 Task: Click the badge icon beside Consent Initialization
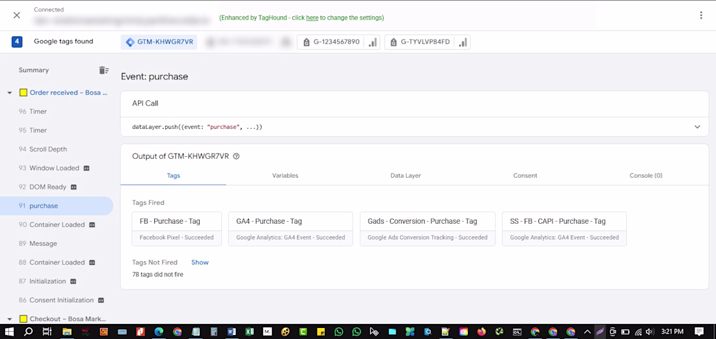point(101,300)
